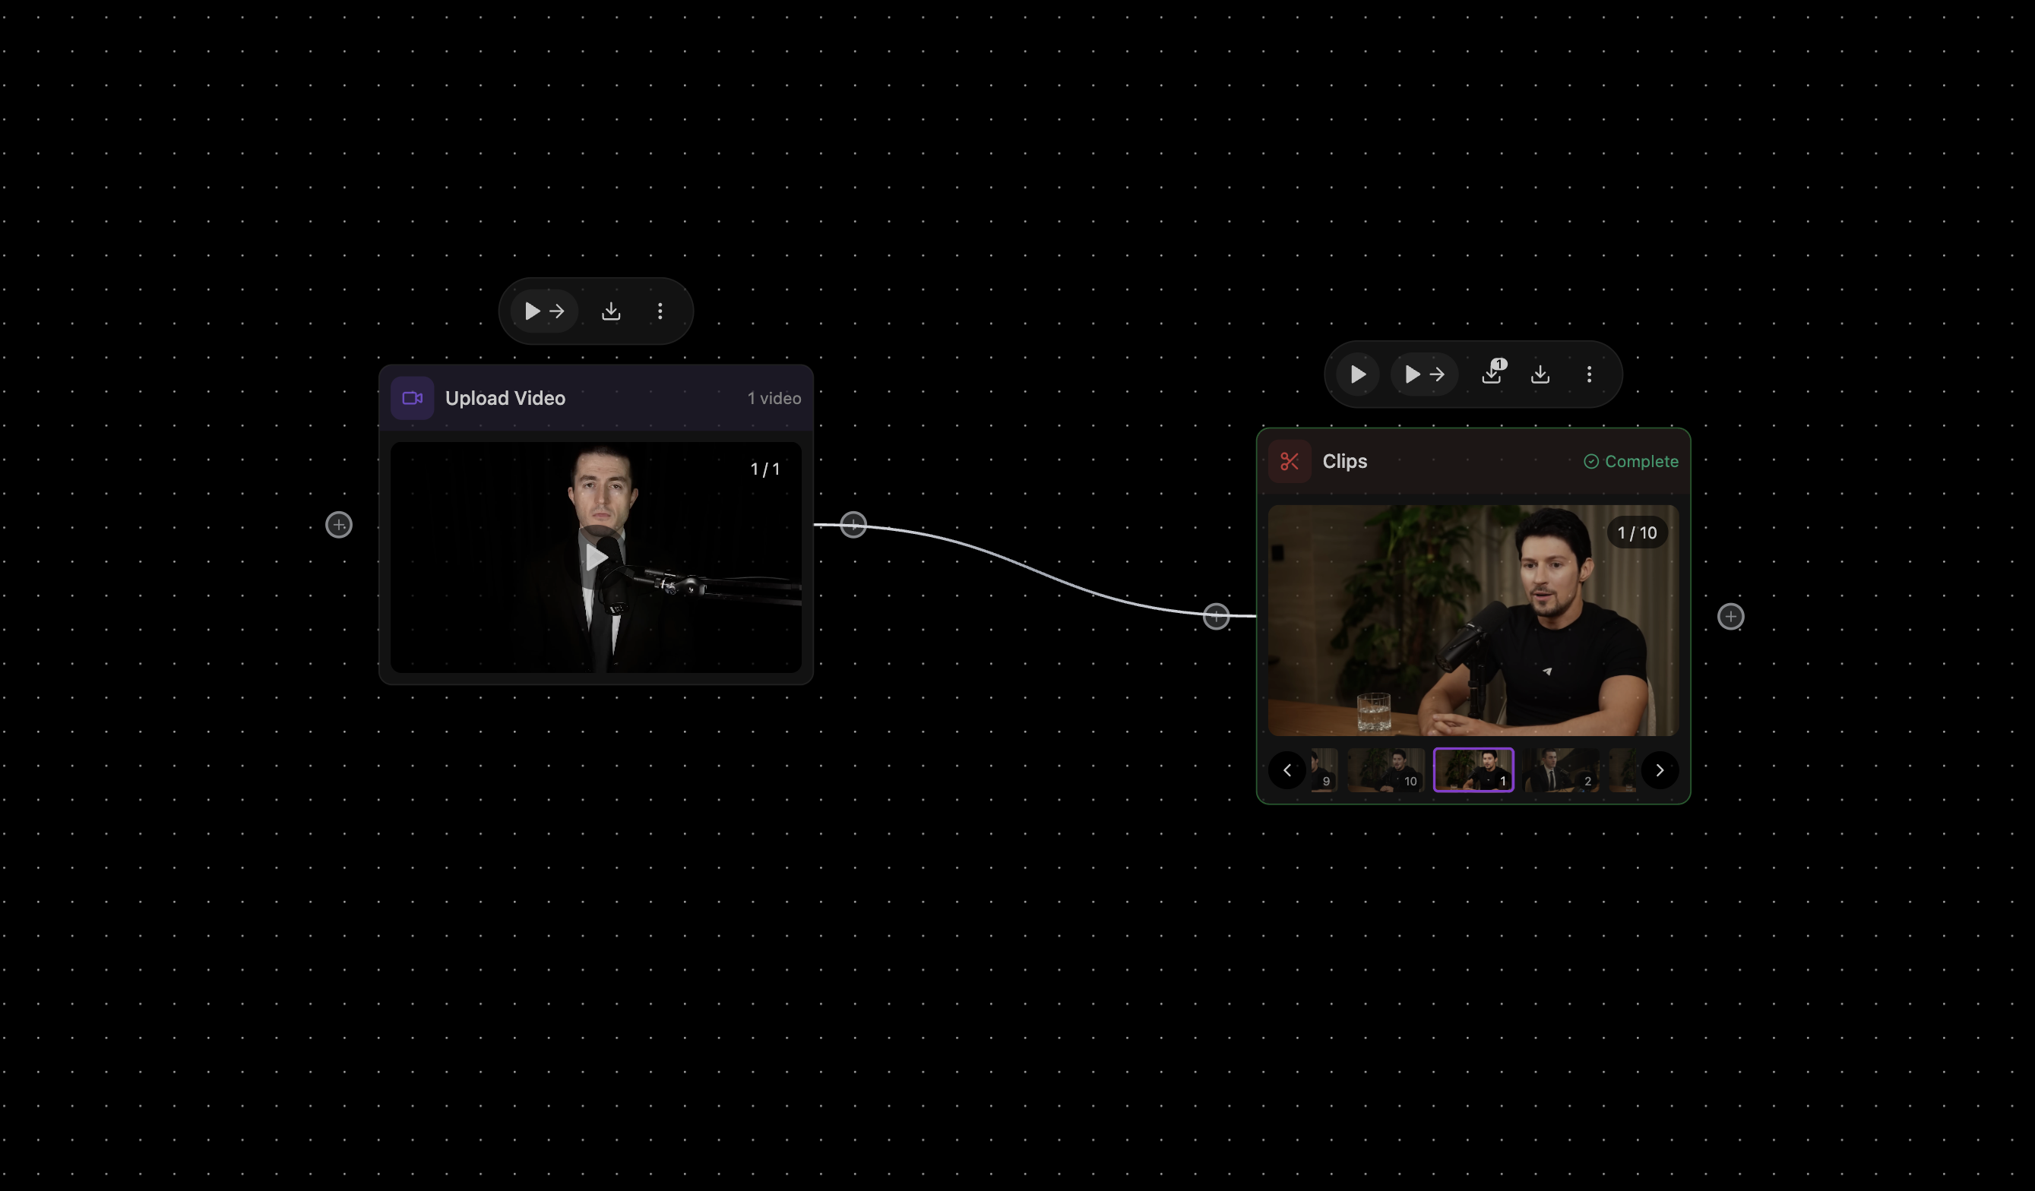
Task: Open the three-dot menu above Upload Video
Action: (660, 311)
